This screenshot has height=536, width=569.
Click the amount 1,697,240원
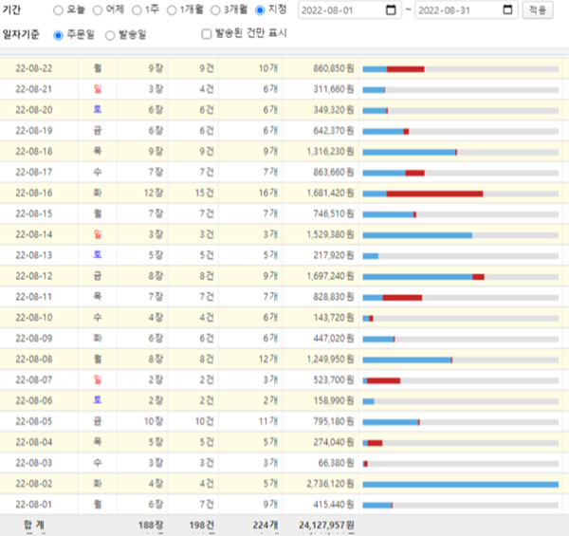point(330,276)
